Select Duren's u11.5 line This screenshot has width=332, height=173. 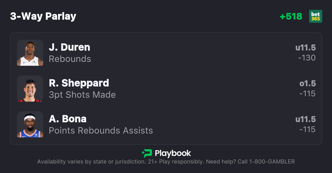tap(306, 48)
